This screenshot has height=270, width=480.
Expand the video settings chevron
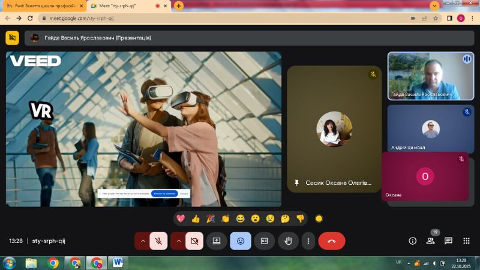click(x=178, y=241)
